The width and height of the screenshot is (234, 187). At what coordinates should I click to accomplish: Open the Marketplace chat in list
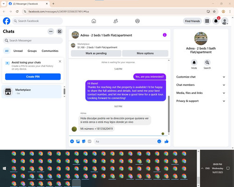tap(32, 92)
